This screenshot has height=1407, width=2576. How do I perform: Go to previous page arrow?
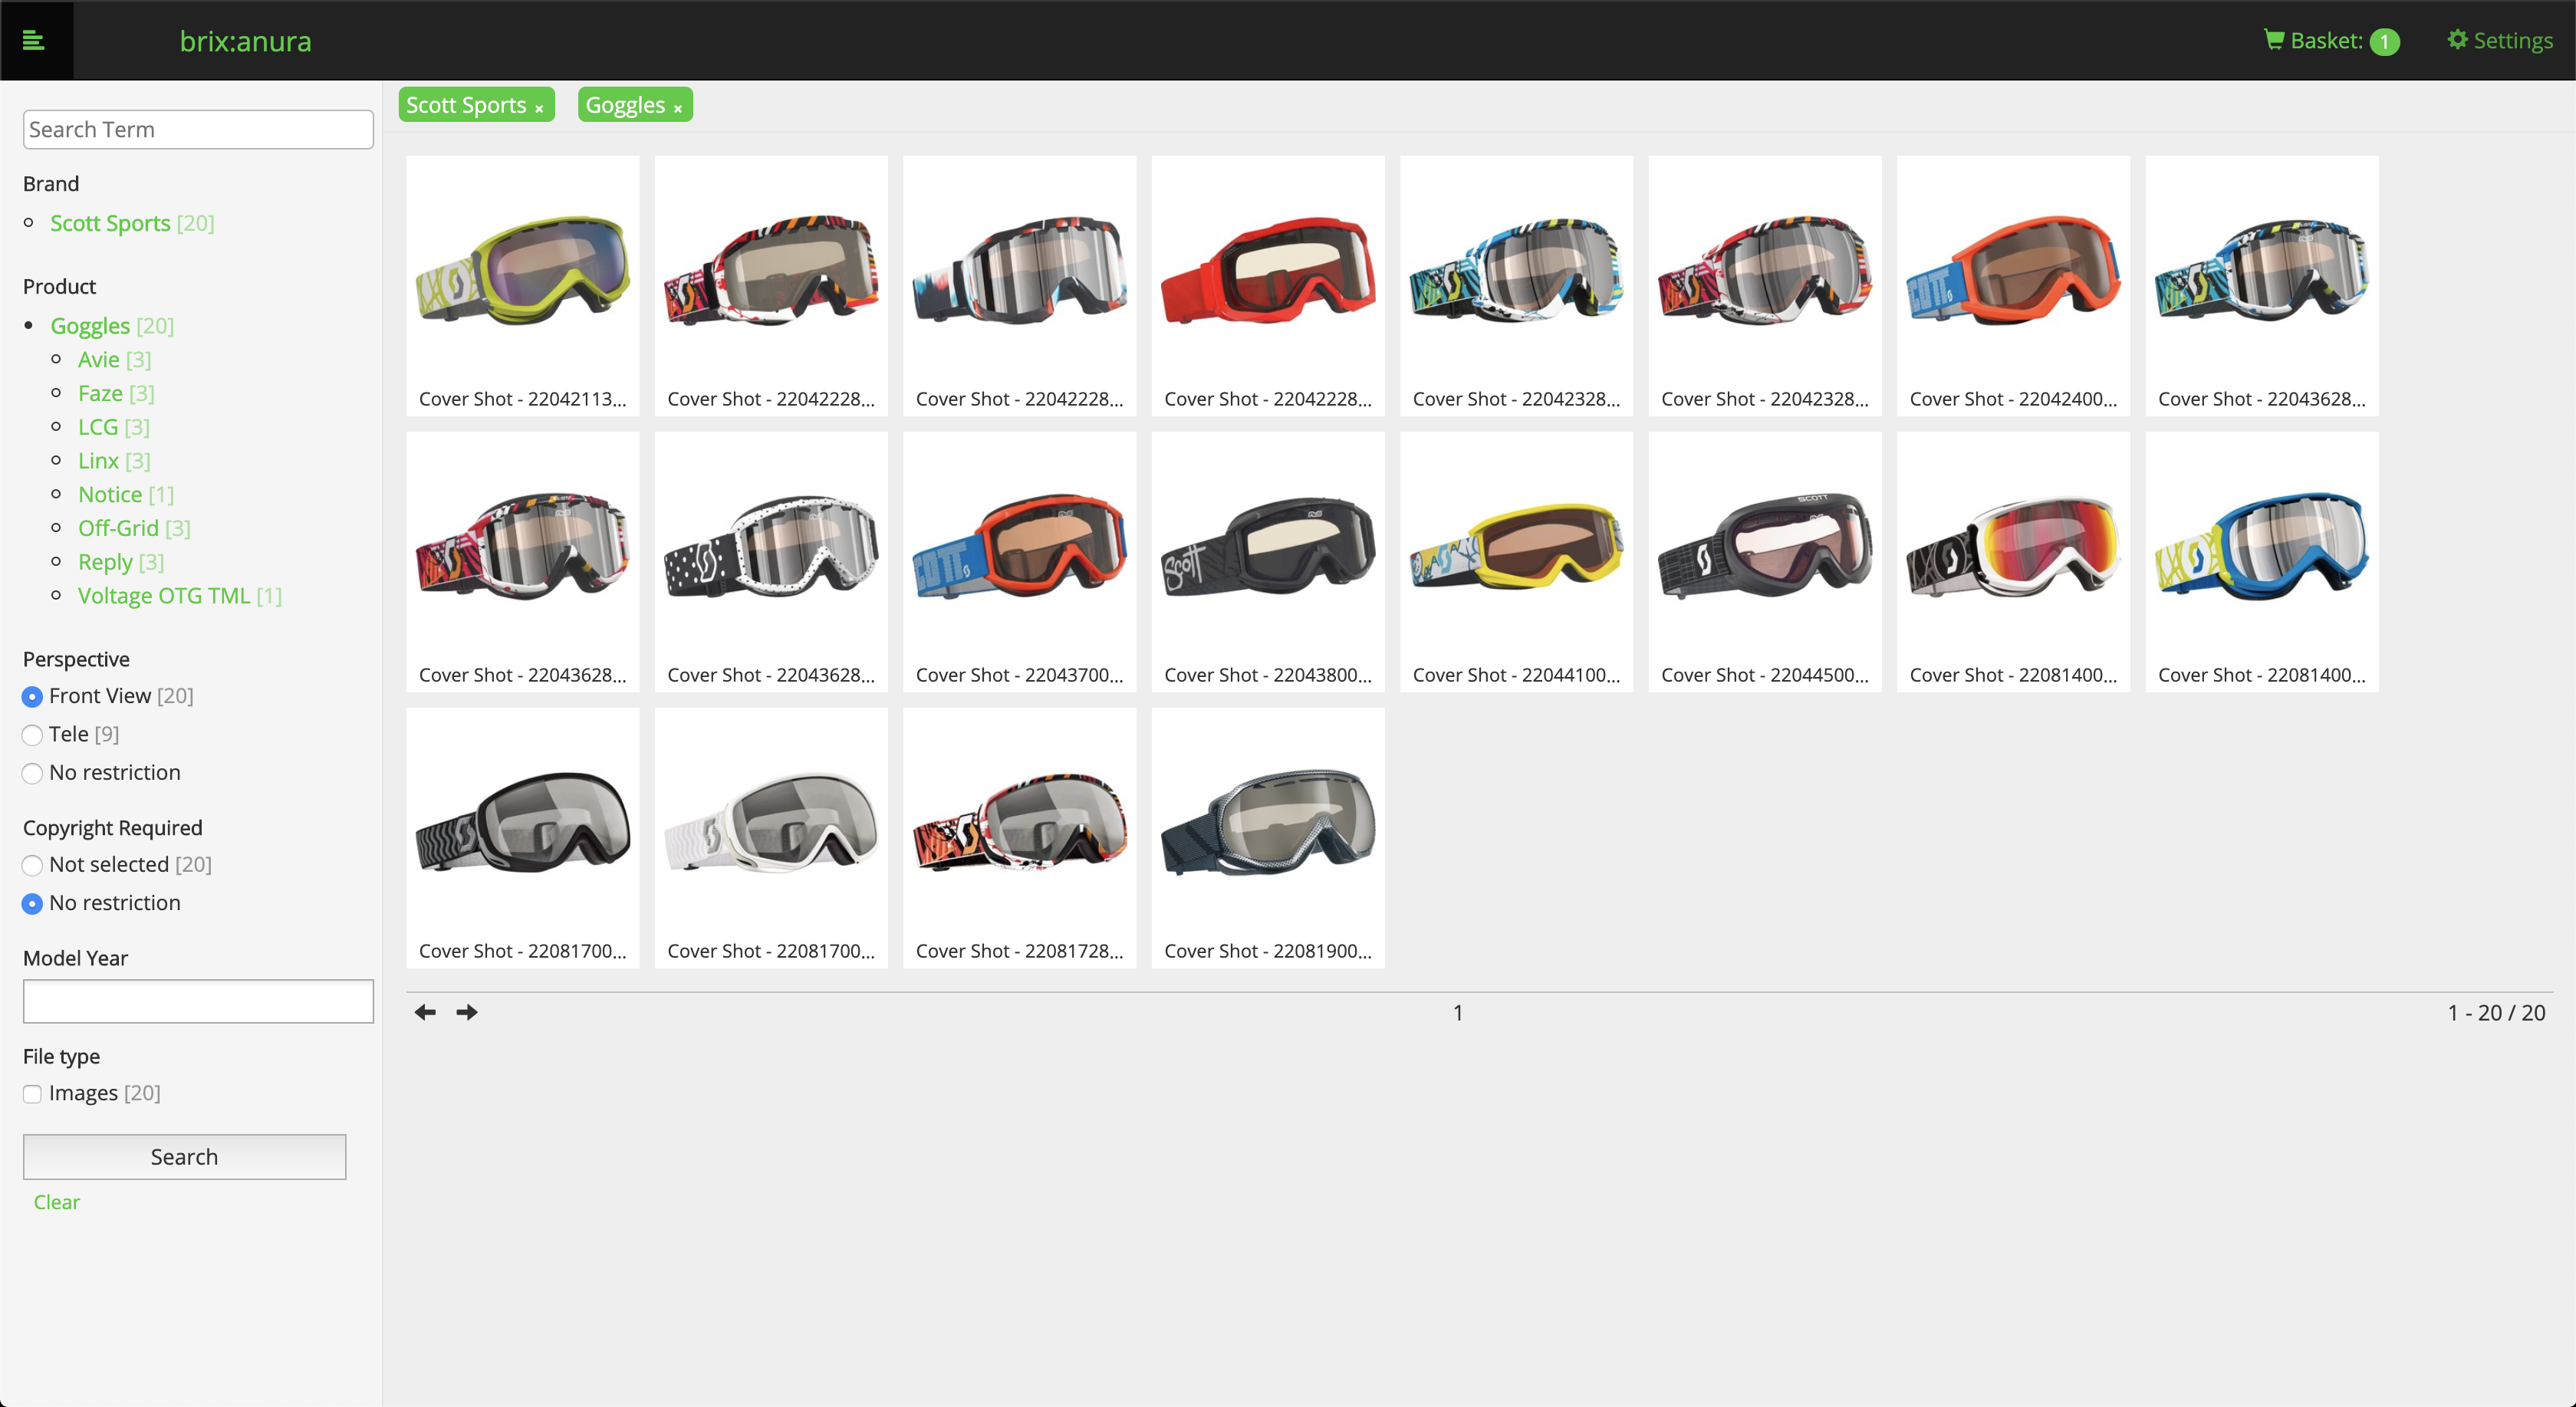425,1012
